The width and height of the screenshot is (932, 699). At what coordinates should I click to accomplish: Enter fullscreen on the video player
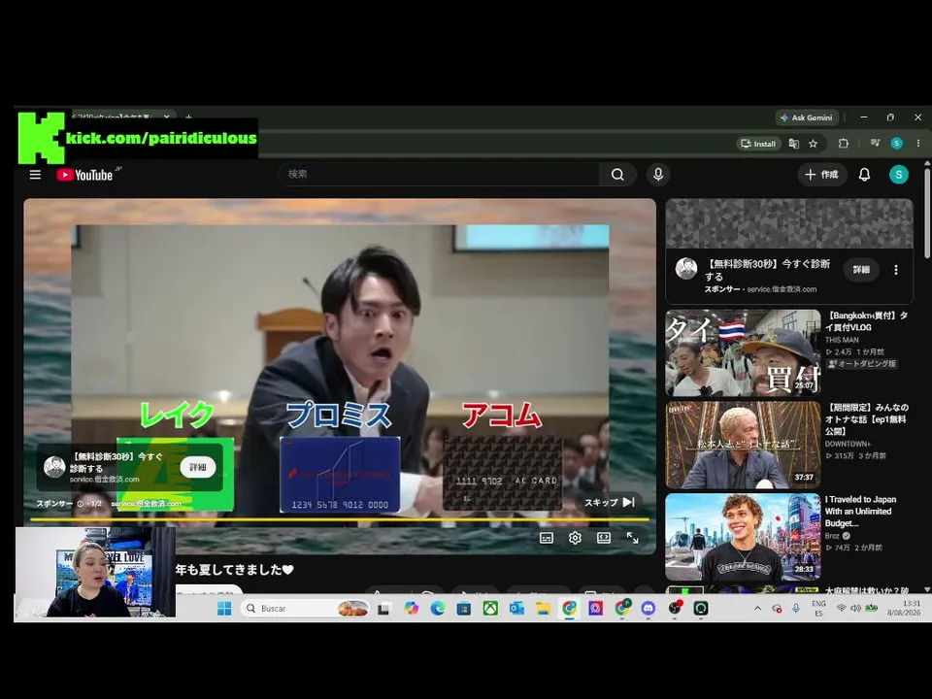pyautogui.click(x=632, y=538)
